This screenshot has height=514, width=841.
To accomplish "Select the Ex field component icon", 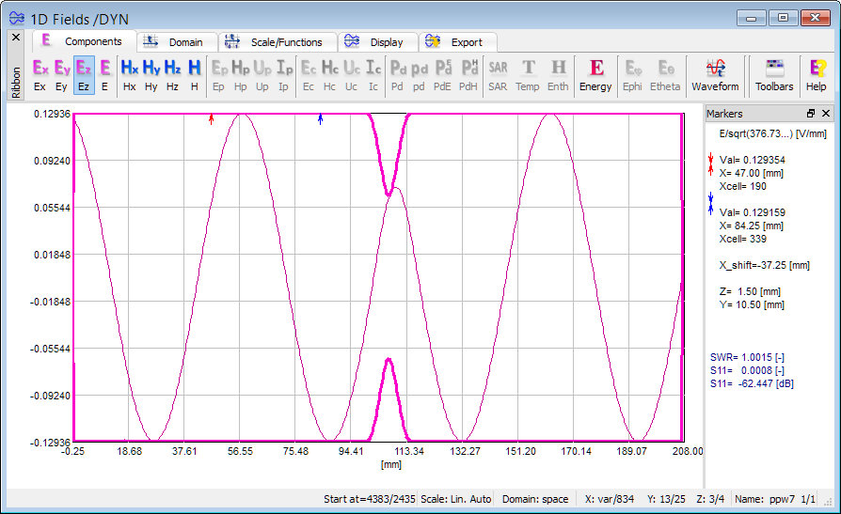I will 40,74.
